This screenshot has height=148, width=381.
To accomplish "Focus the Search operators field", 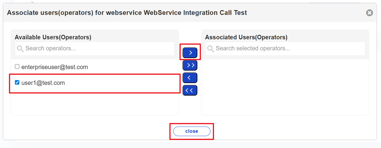I will click(98, 49).
